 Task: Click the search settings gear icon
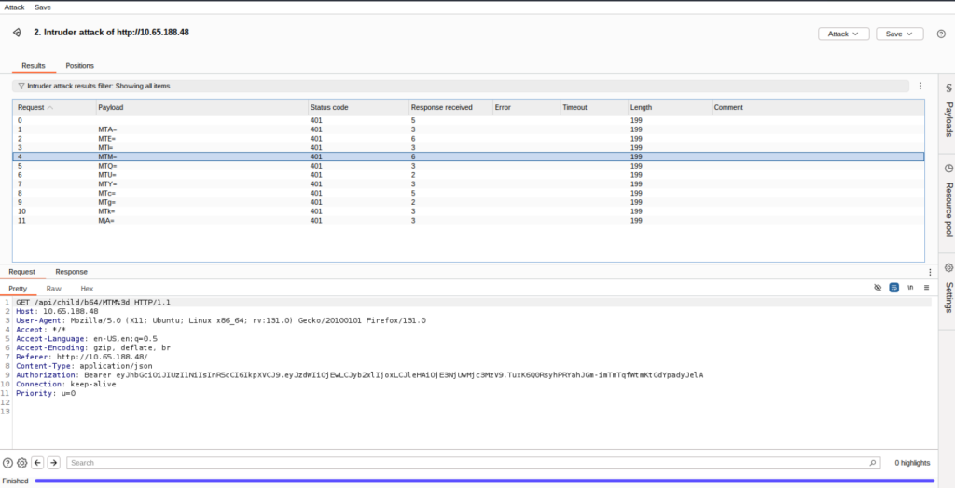[x=22, y=462]
